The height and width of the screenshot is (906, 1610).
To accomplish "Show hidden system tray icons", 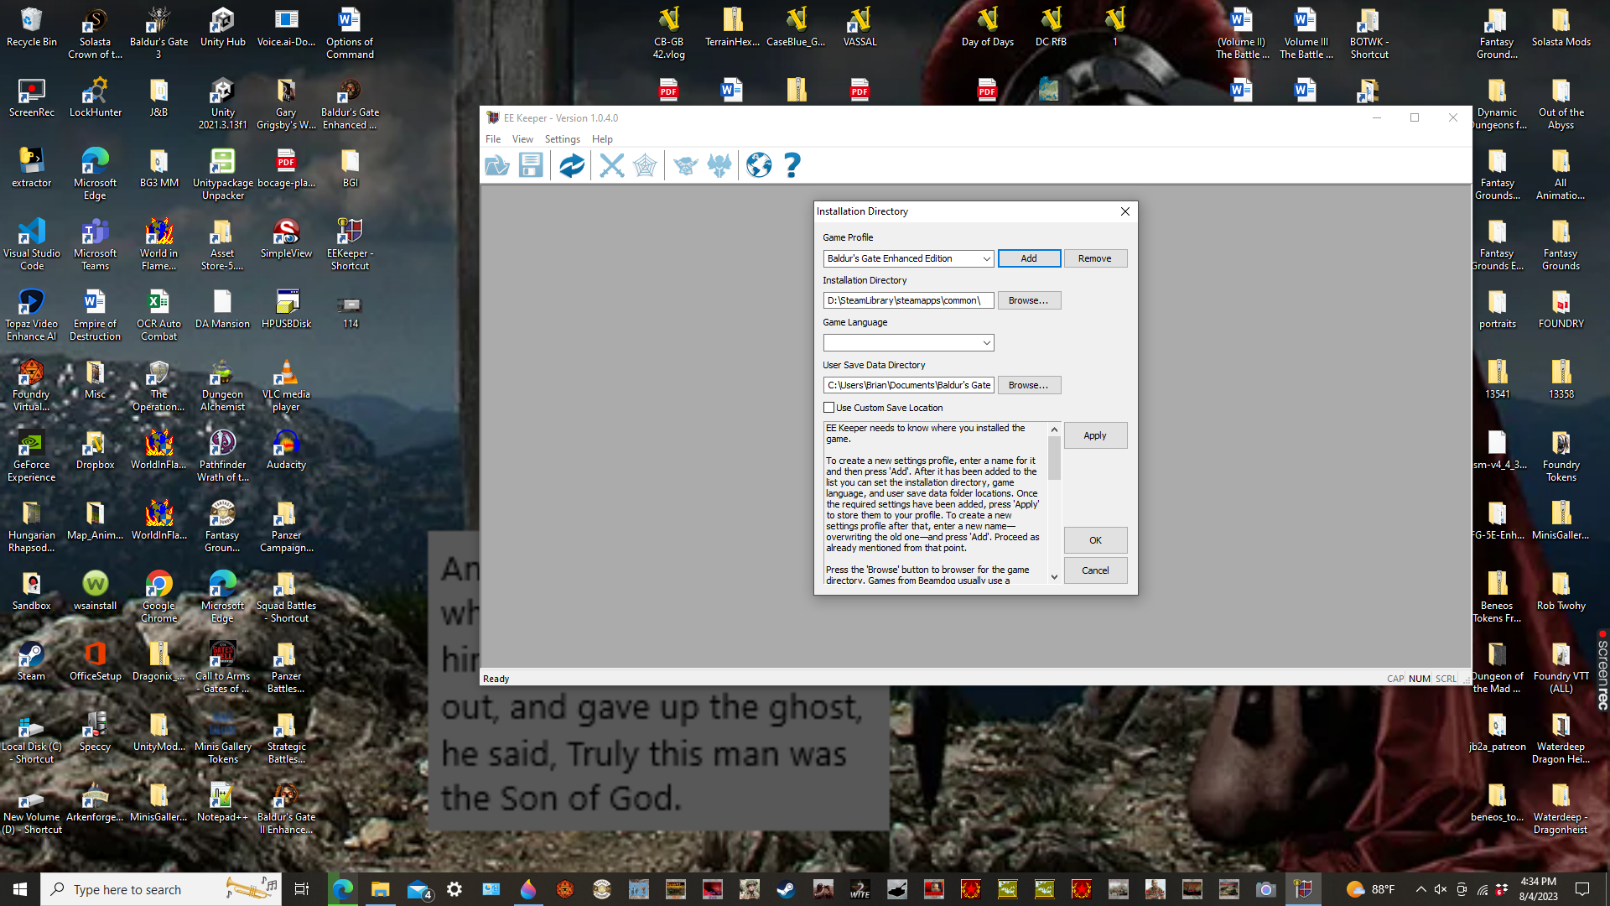I will point(1420,889).
